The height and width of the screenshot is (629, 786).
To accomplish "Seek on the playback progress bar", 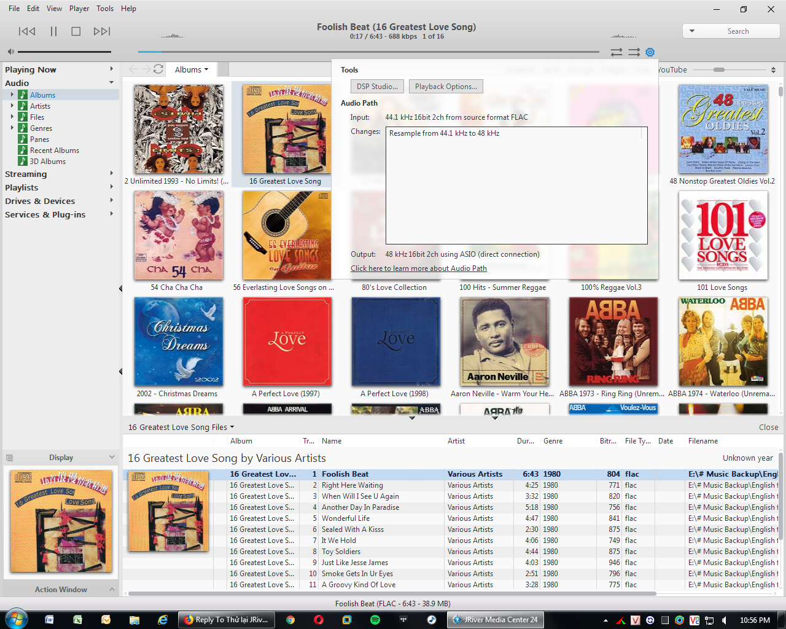I will click(368, 52).
